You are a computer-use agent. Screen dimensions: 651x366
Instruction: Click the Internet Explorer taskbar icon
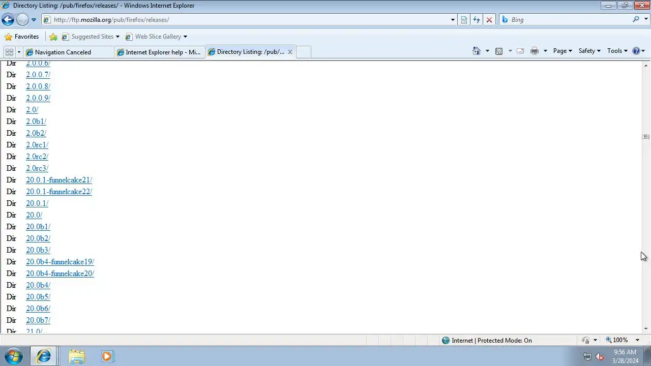click(x=44, y=356)
